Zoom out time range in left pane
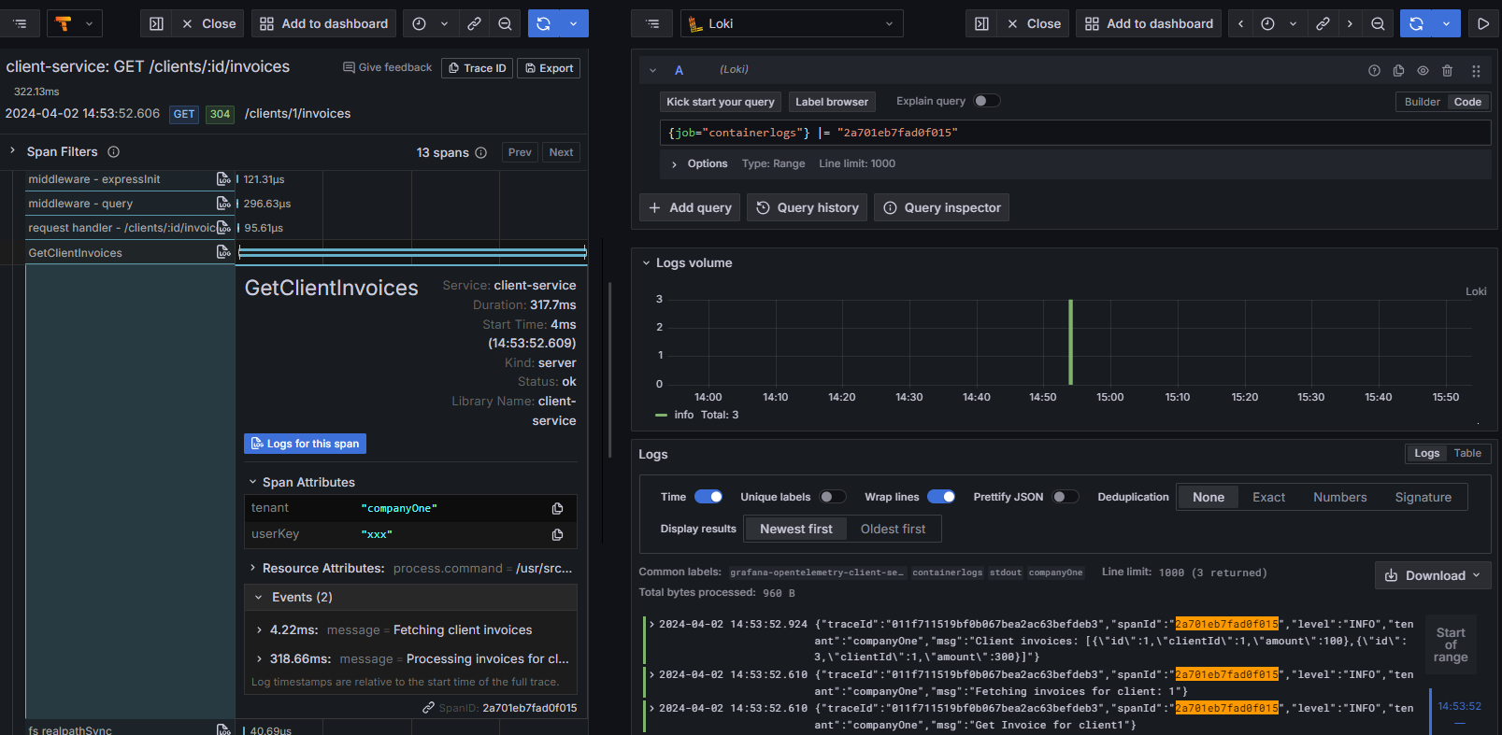The height and width of the screenshot is (735, 1502). coord(505,23)
